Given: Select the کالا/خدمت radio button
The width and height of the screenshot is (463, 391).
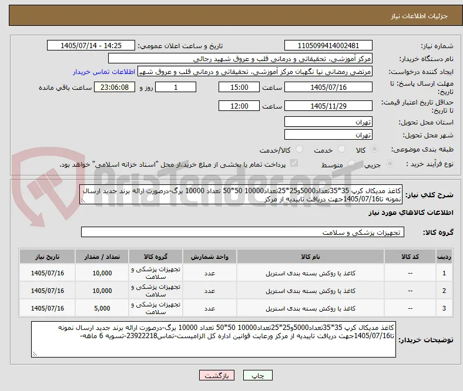Looking at the screenshot, I should [299, 149].
